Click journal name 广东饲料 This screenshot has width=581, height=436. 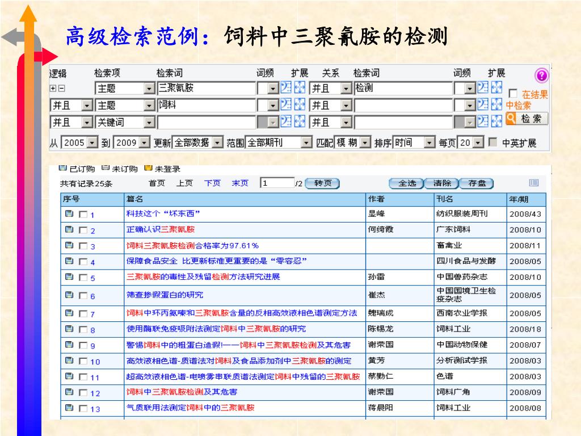[453, 229]
